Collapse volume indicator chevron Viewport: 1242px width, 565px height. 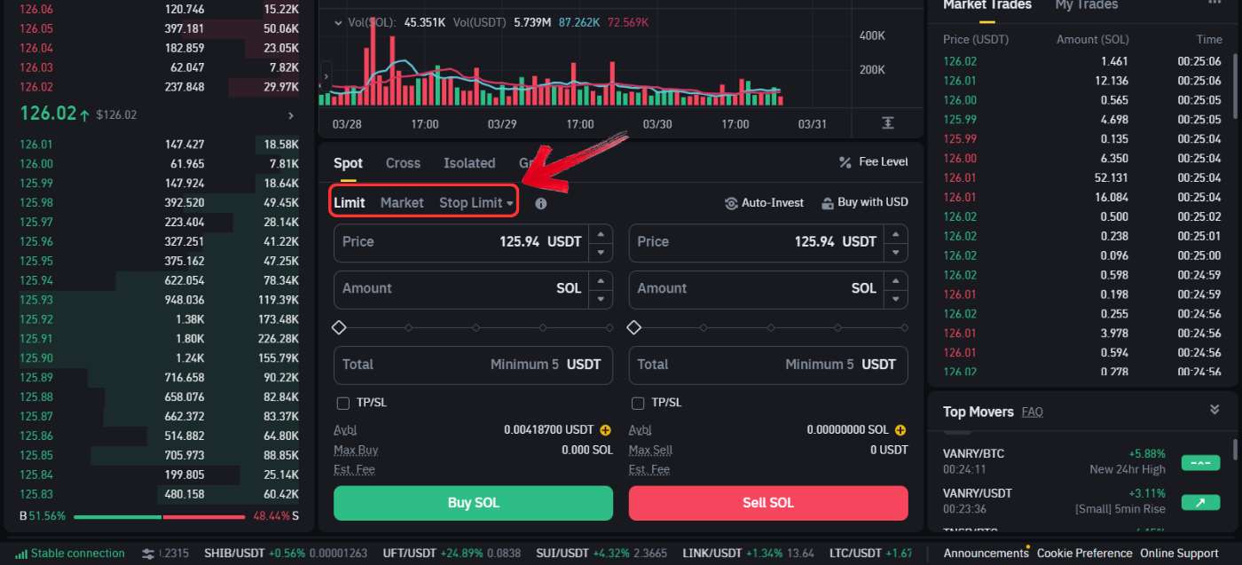pyautogui.click(x=338, y=22)
